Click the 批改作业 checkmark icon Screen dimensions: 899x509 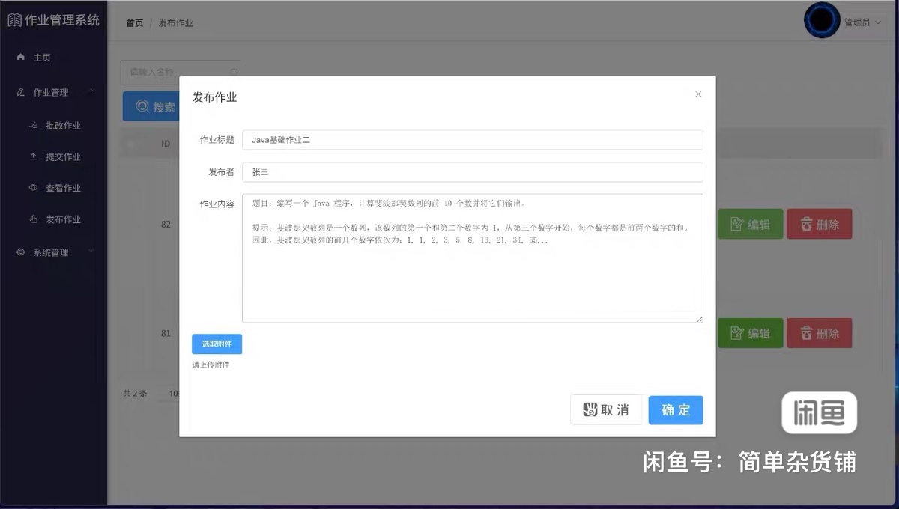click(x=33, y=126)
